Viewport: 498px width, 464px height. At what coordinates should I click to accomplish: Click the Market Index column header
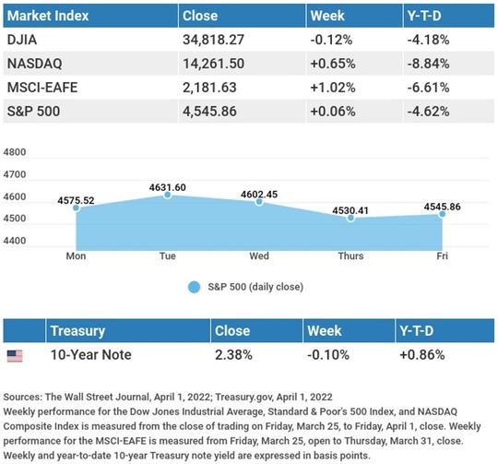pos(48,16)
